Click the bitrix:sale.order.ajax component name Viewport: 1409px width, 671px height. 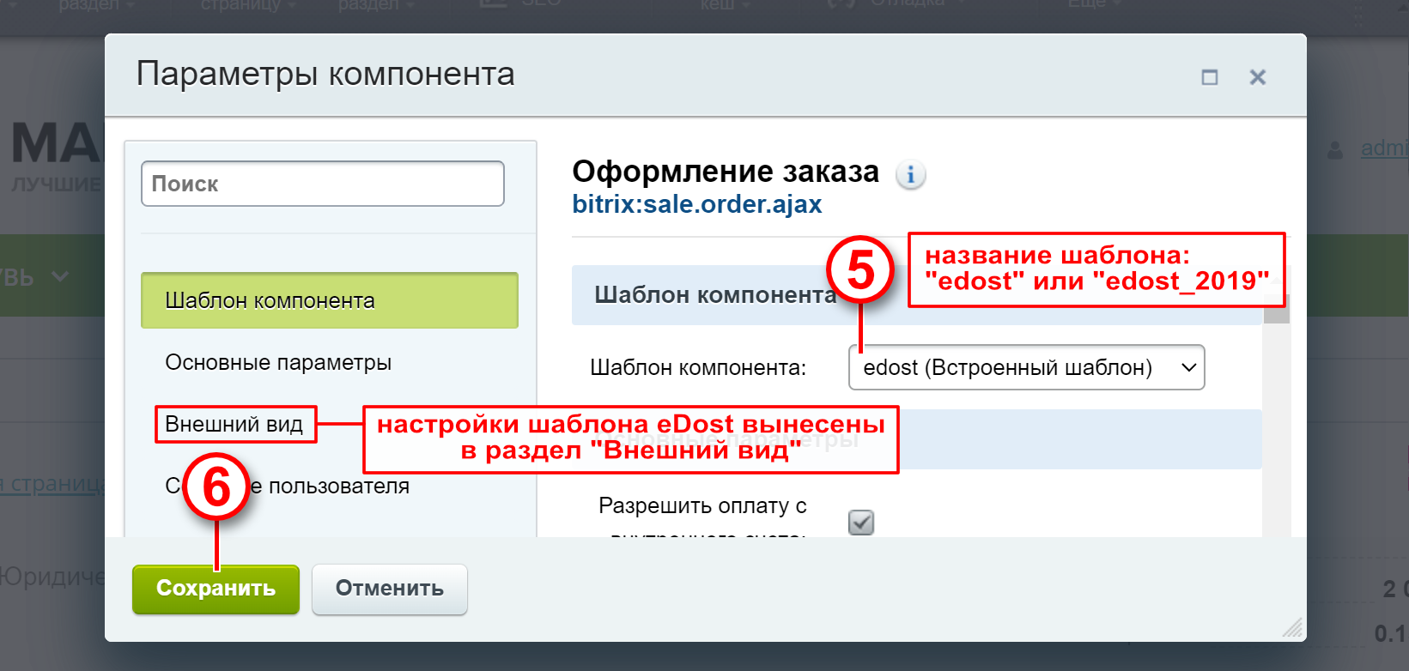[x=697, y=204]
